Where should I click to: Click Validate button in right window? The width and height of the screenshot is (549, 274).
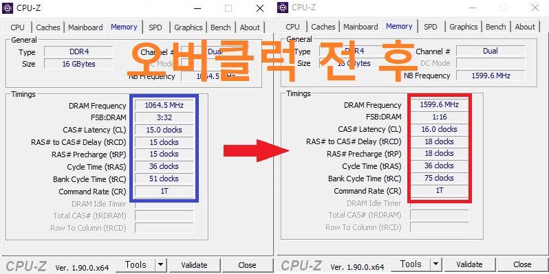[469, 264]
